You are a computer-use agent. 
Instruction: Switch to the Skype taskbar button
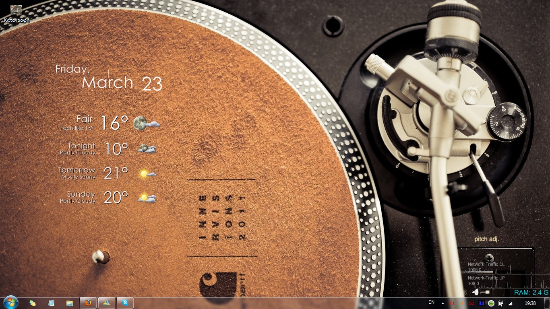[x=125, y=303]
